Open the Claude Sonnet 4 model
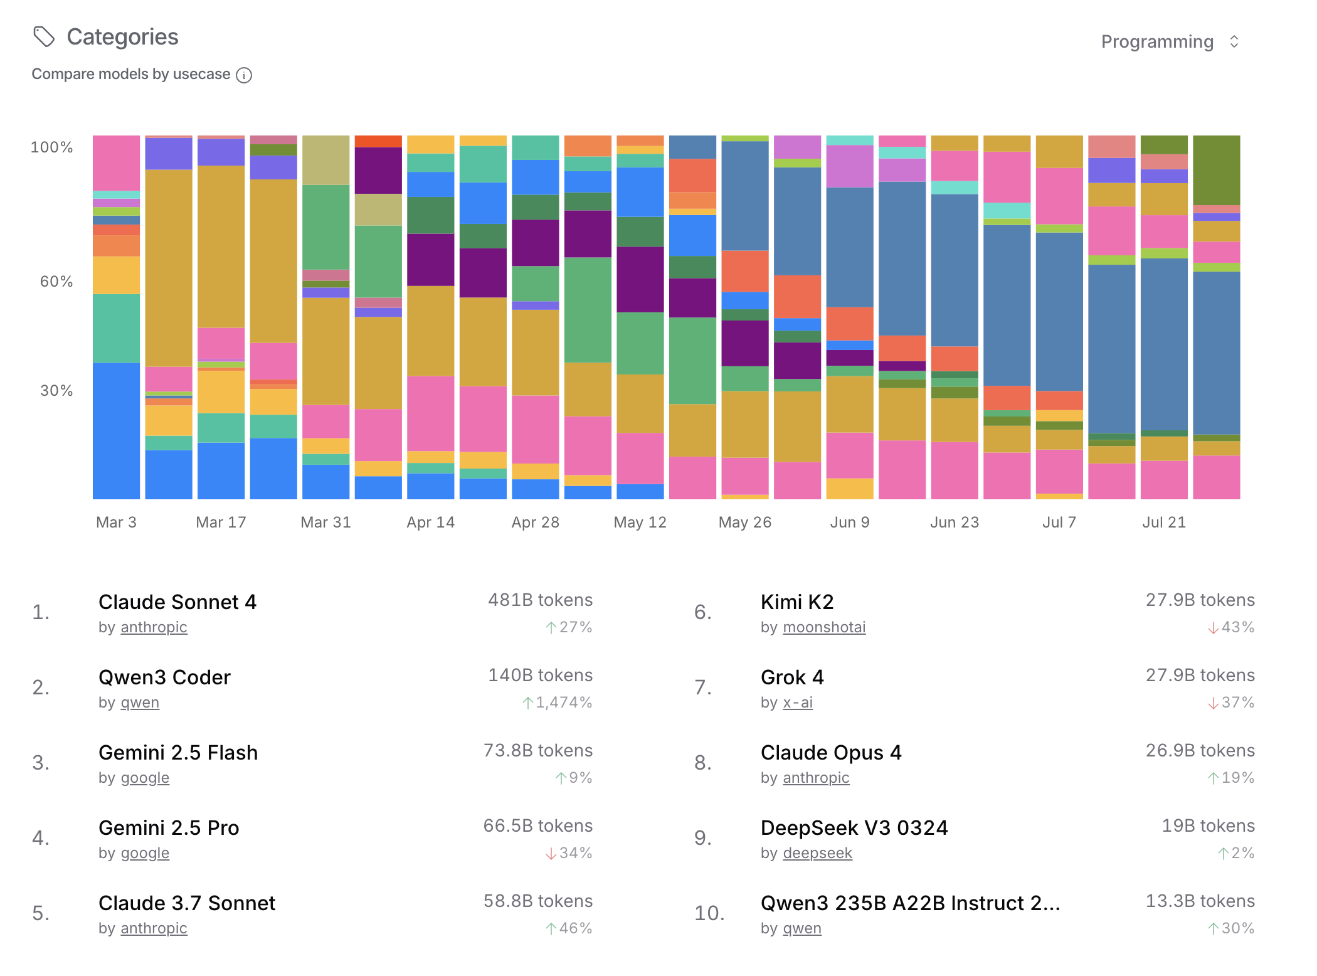The height and width of the screenshot is (976, 1317). point(177,602)
